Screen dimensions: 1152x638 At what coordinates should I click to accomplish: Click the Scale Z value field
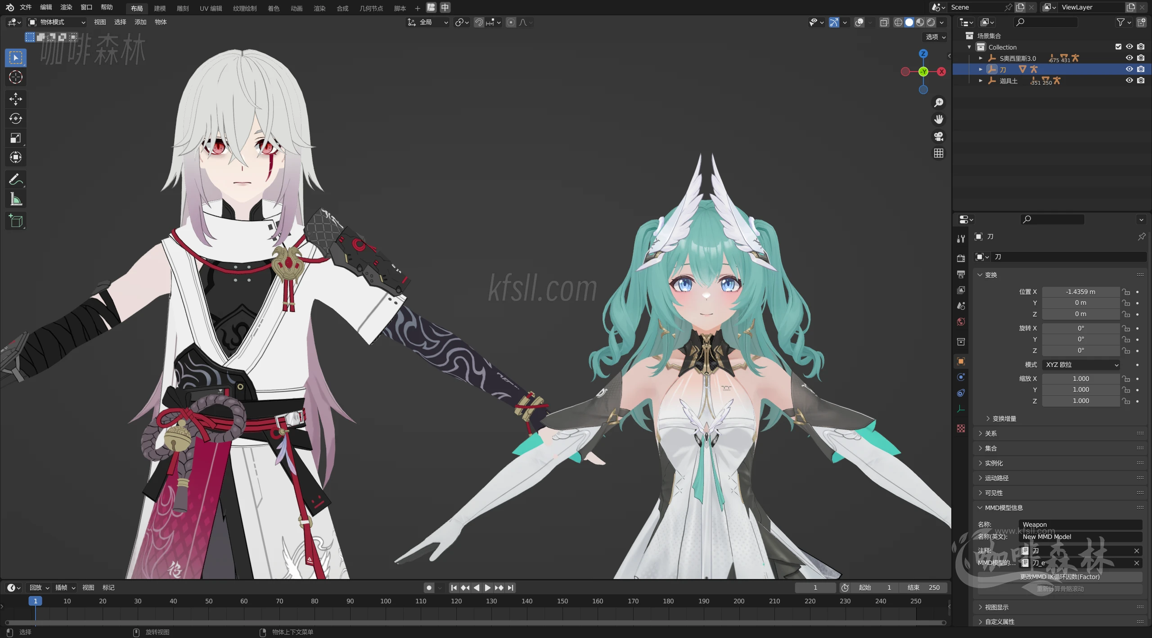coord(1080,401)
